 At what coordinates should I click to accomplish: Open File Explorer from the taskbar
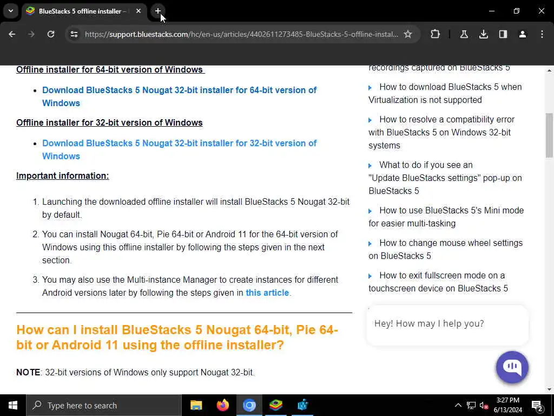(x=196, y=405)
